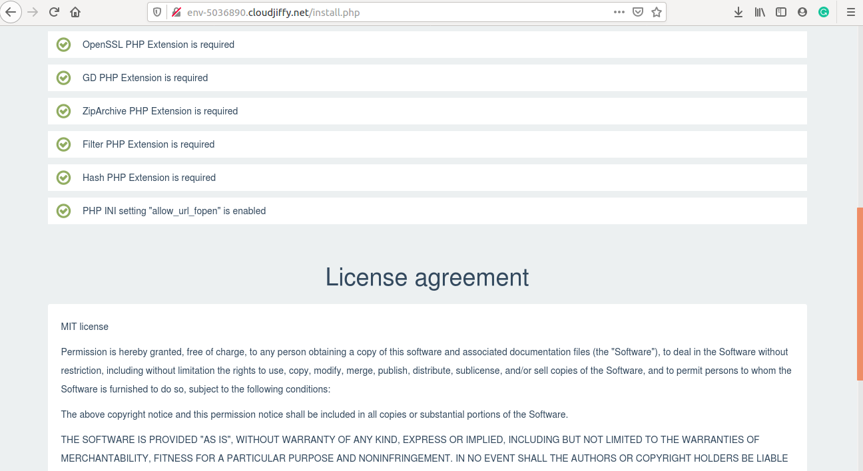Image resolution: width=863 pixels, height=471 pixels.
Task: Go back to previous page
Action: (11, 12)
